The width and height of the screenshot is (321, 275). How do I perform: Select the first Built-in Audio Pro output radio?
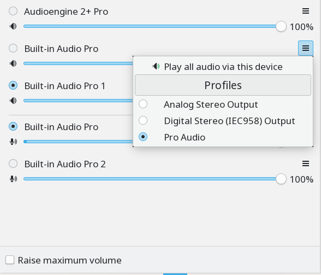[x=13, y=49]
